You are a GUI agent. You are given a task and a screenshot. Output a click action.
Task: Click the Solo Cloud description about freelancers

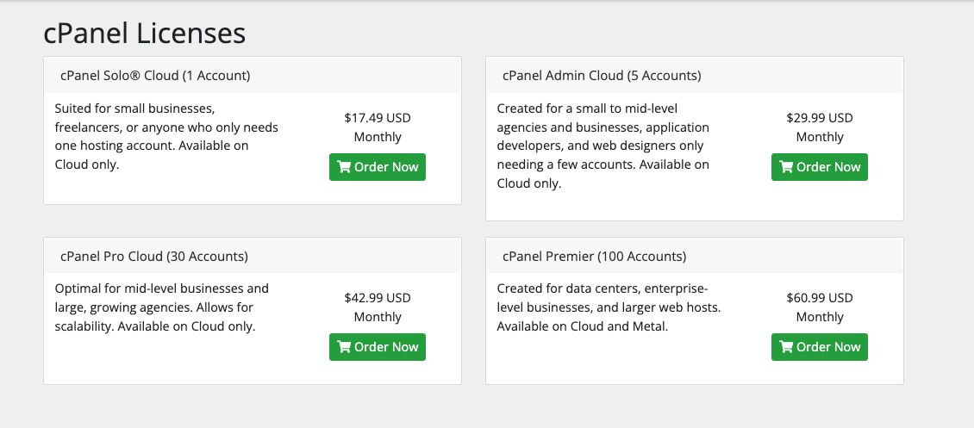point(166,137)
